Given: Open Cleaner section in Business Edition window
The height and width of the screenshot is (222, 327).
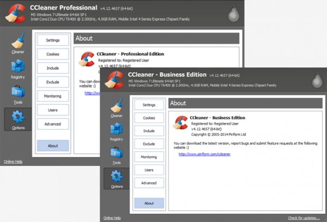Looking at the screenshot, I should (x=117, y=108).
